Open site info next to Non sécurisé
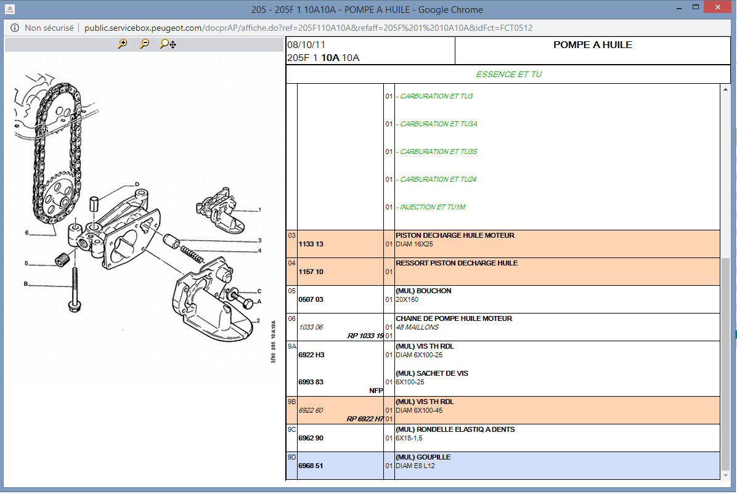This screenshot has height=494, width=737. click(15, 28)
